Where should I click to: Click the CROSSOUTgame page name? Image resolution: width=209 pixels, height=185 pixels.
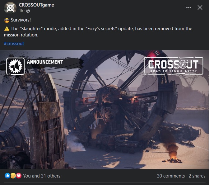point(36,5)
